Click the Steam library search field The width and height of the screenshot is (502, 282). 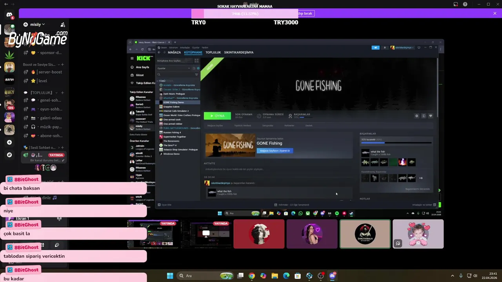click(x=175, y=74)
